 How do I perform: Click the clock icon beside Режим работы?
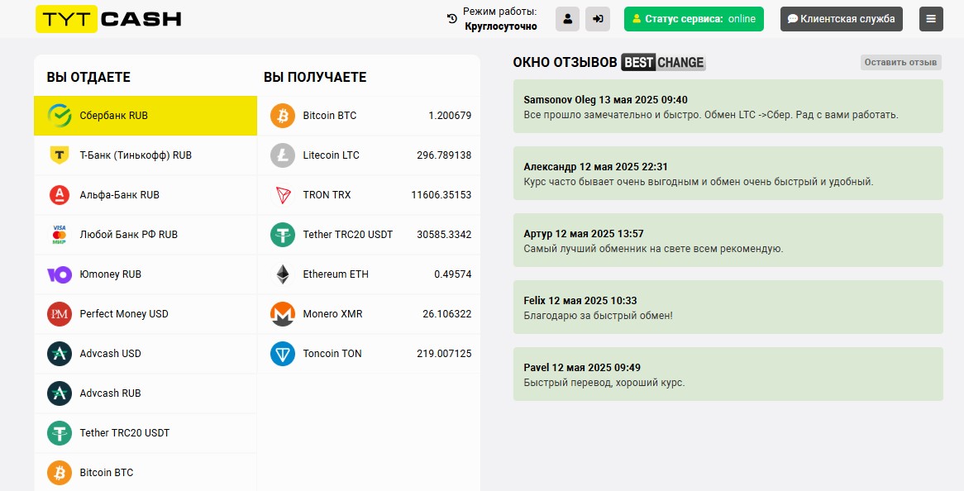point(452,19)
